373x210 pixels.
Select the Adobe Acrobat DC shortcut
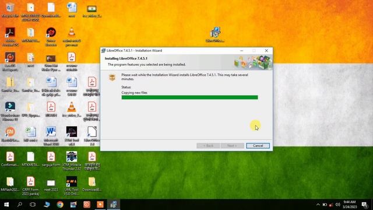10,37
